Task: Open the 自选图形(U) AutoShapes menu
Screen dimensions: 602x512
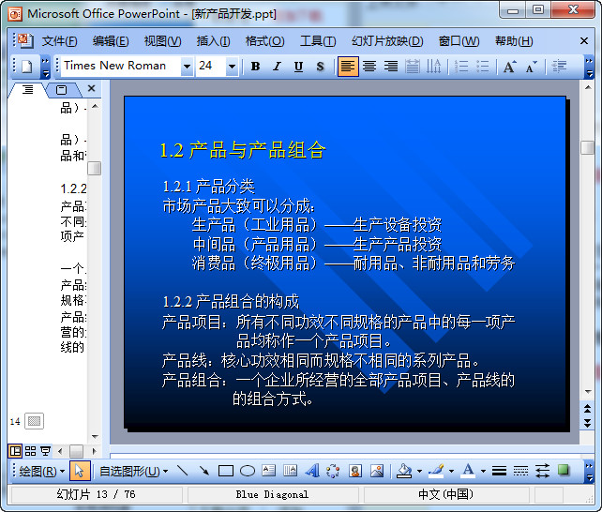Action: coord(133,471)
